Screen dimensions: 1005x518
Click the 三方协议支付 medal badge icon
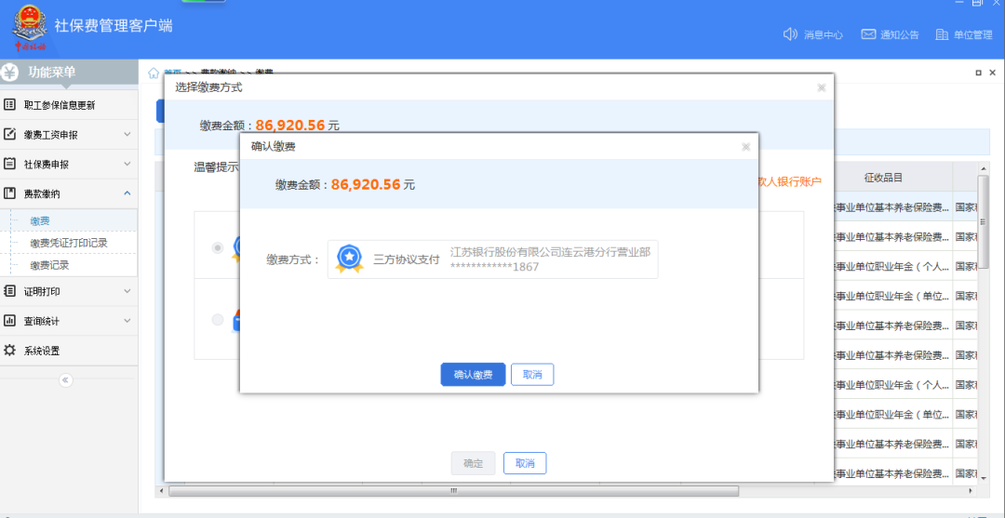click(349, 258)
